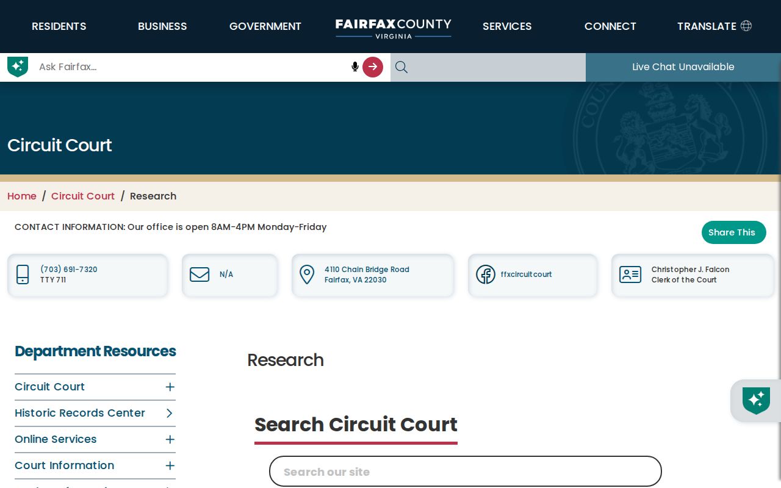Viewport: 781px width, 488px height.
Task: Open Historic Records Center chevron arrow
Action: click(x=170, y=413)
